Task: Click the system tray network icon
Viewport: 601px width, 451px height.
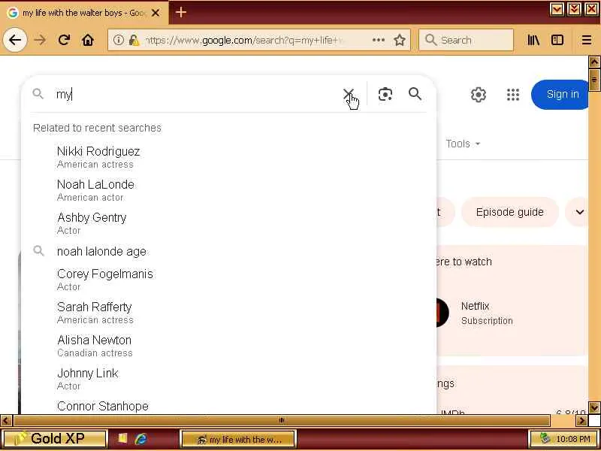Action: point(544,438)
